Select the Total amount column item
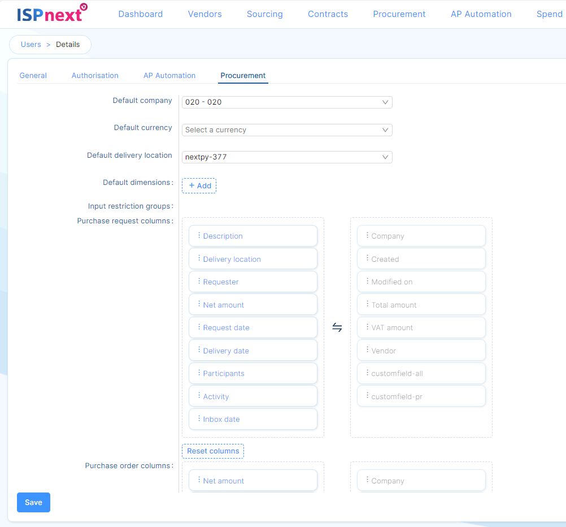Viewport: 566px width, 527px height. (x=421, y=305)
